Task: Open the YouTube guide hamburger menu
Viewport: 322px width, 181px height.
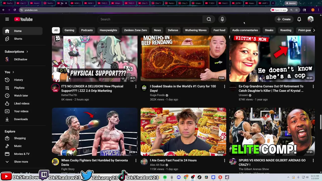Action: [x=7, y=19]
